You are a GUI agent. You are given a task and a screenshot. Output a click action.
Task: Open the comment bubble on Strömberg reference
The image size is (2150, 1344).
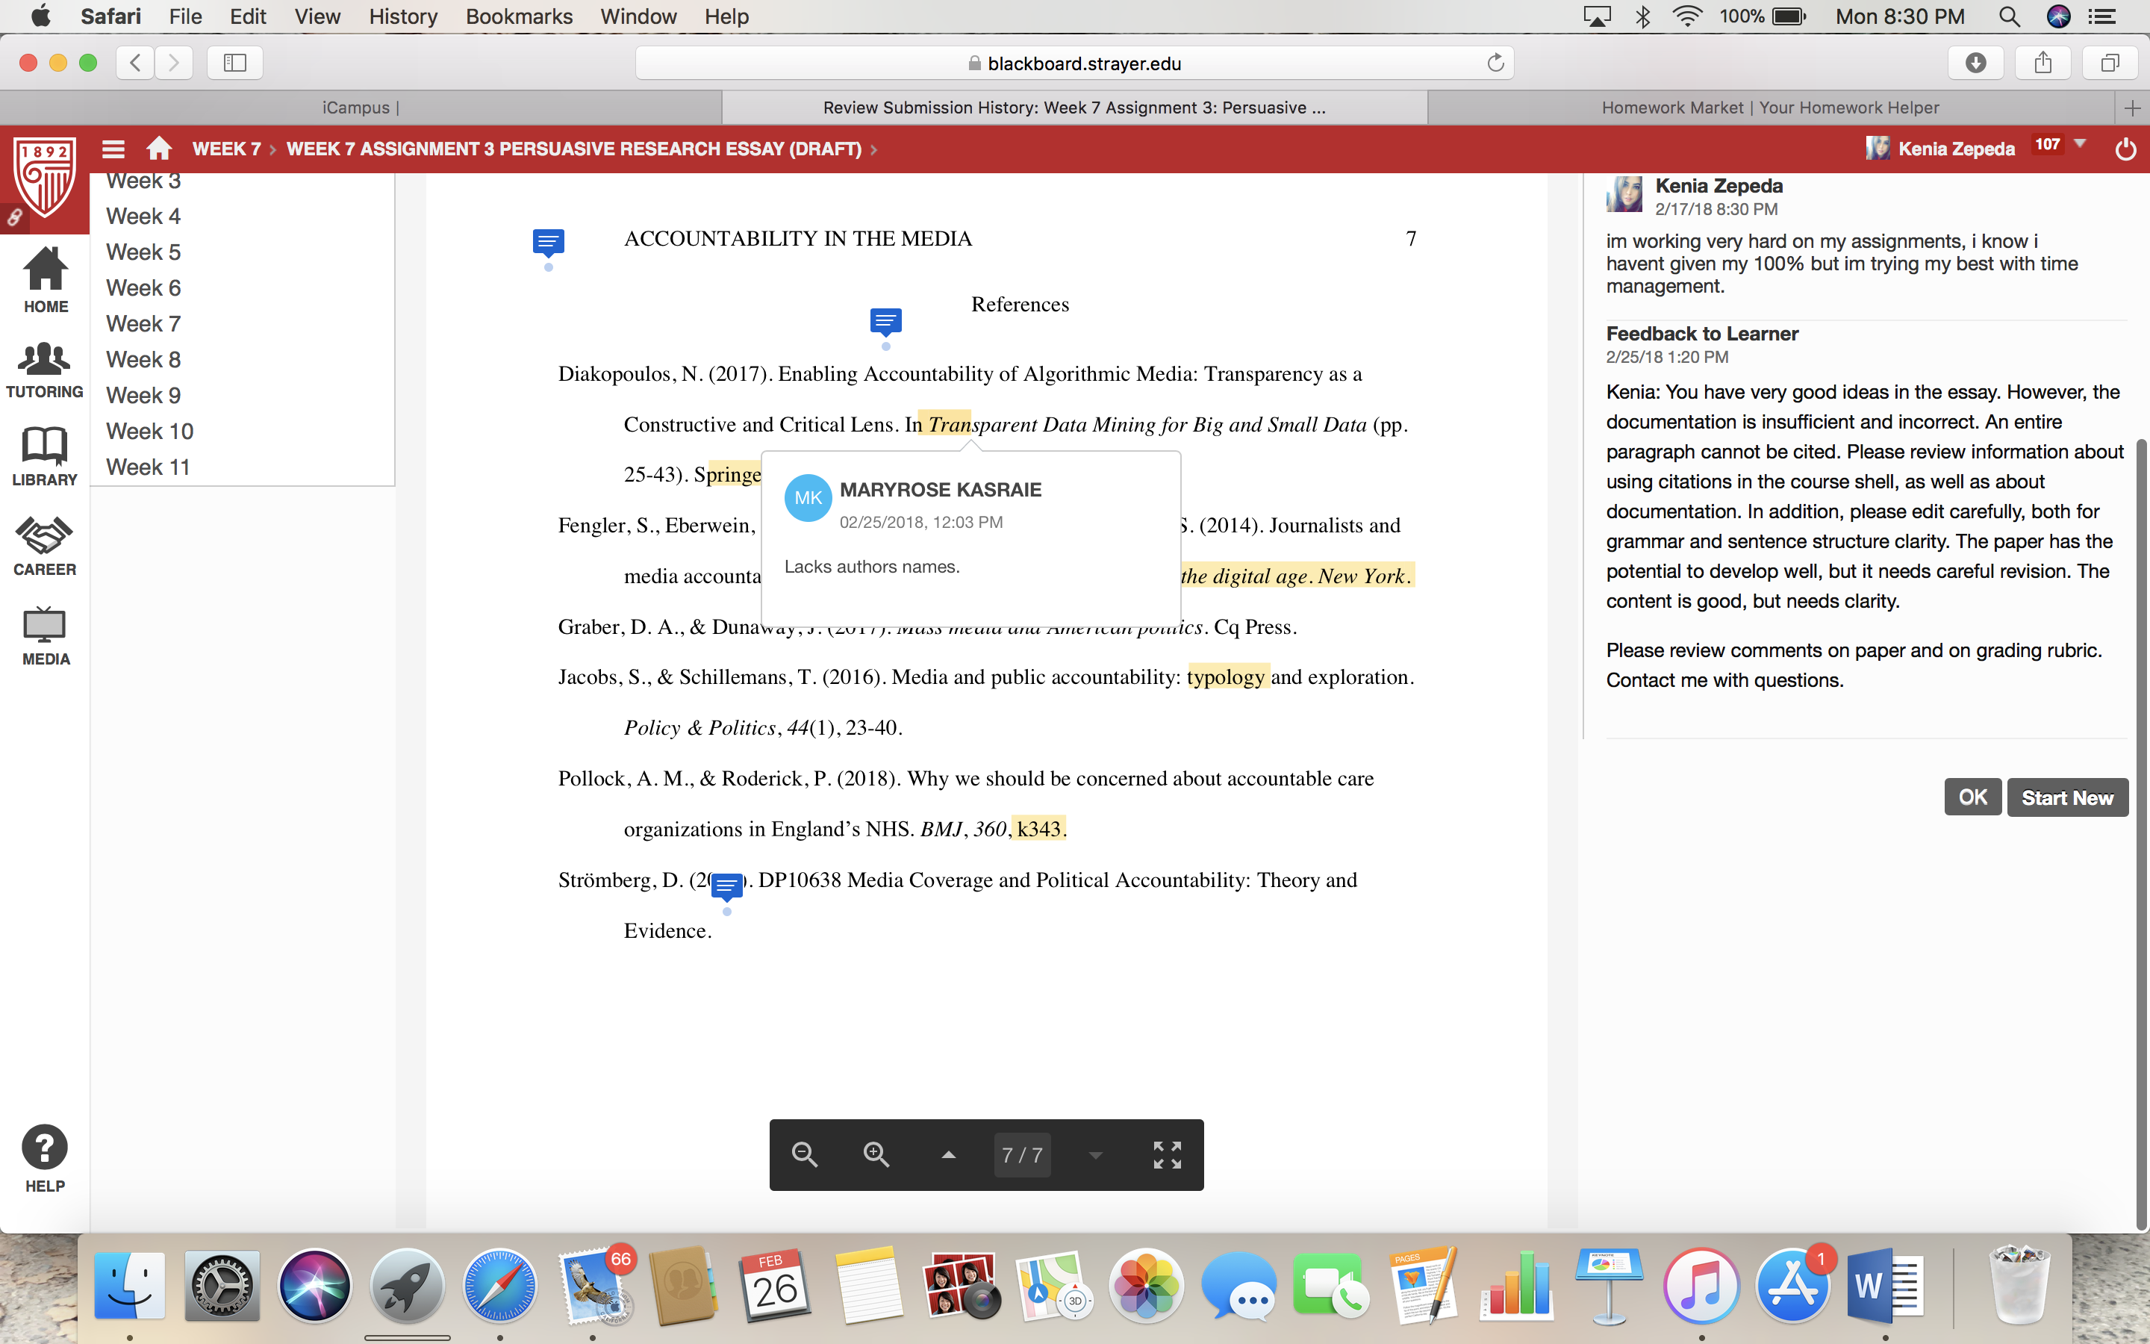click(726, 886)
